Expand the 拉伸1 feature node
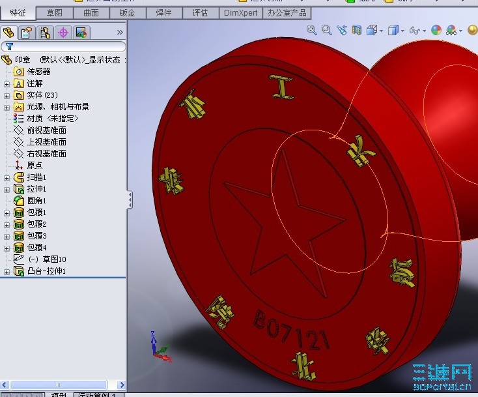478x397 pixels. (7, 190)
